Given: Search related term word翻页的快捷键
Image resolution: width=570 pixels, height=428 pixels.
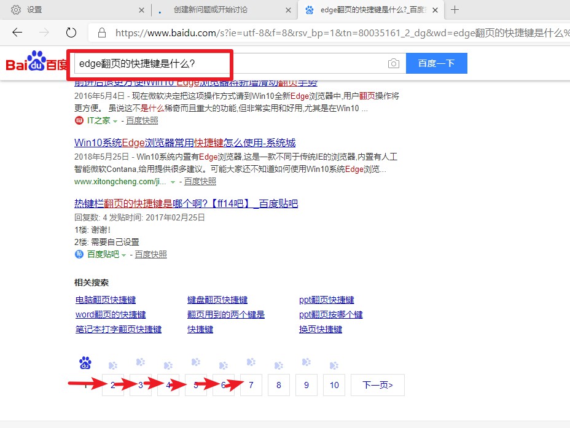Looking at the screenshot, I should [x=111, y=314].
